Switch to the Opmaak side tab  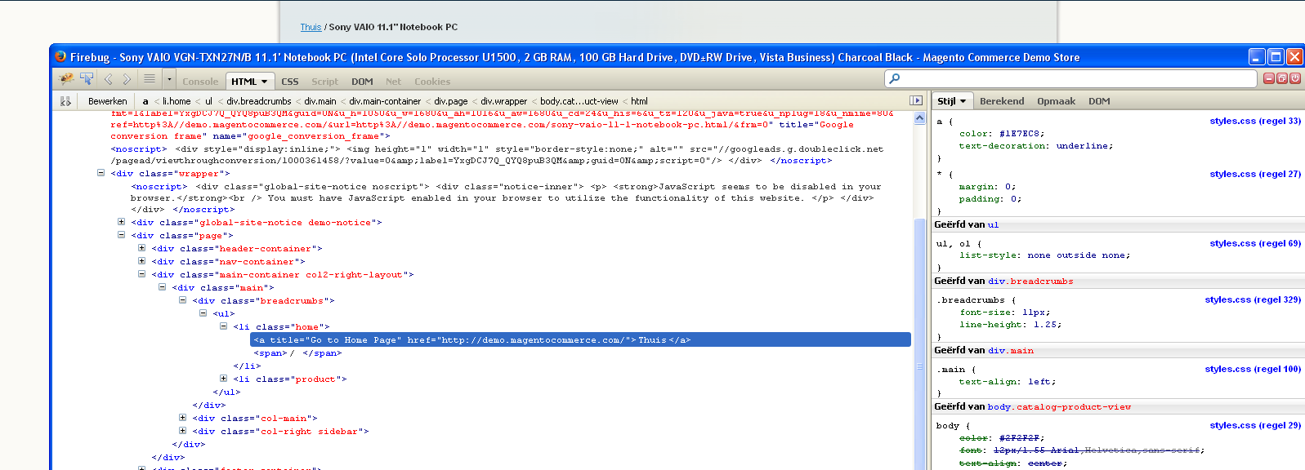pyautogui.click(x=1056, y=101)
